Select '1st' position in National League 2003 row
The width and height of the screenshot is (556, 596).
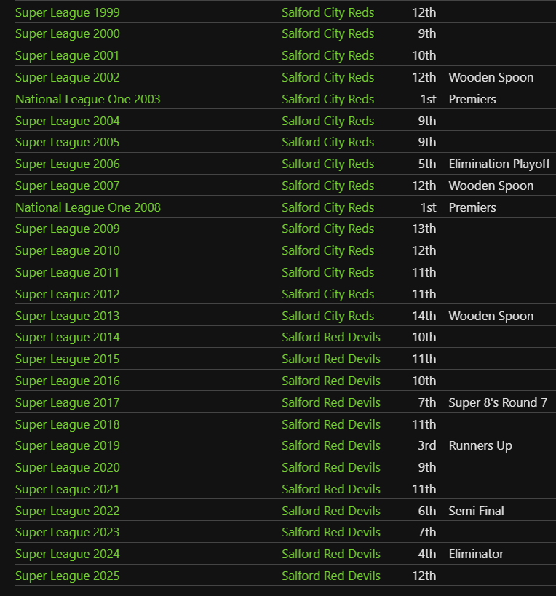point(429,99)
